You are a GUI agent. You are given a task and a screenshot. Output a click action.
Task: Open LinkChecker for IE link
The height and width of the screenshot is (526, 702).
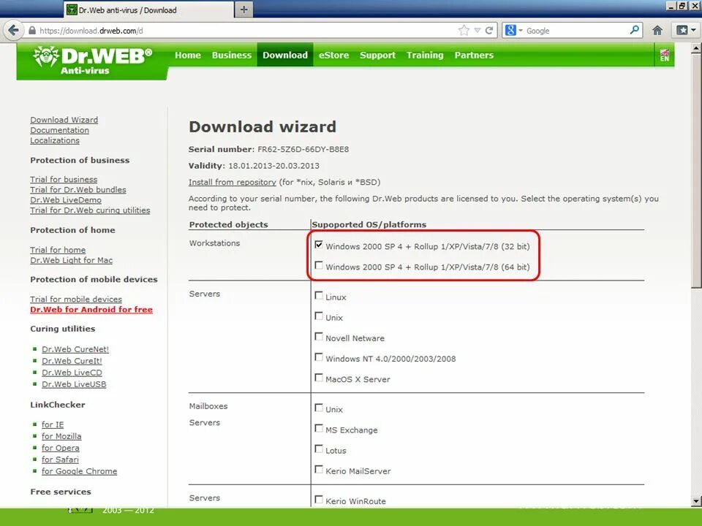(53, 424)
